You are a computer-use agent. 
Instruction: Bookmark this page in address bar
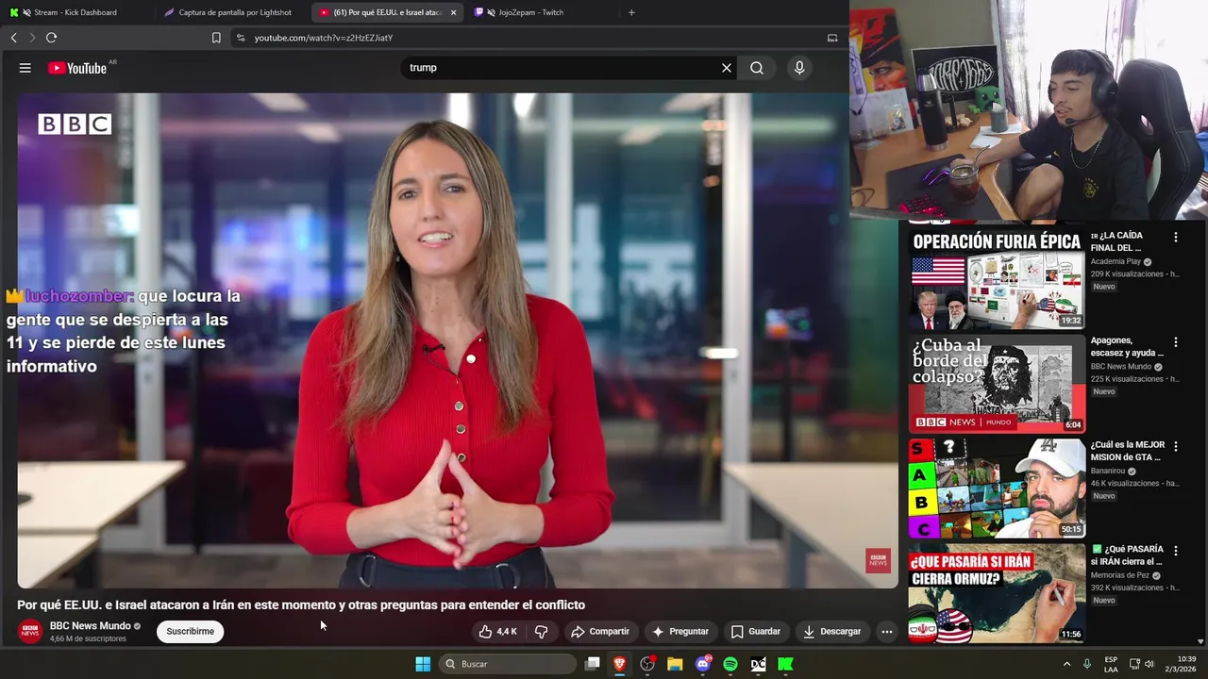216,38
